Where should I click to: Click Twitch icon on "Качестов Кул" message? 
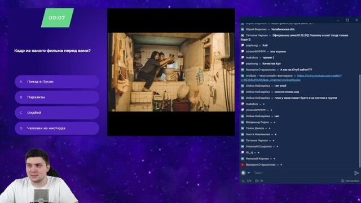(243, 63)
